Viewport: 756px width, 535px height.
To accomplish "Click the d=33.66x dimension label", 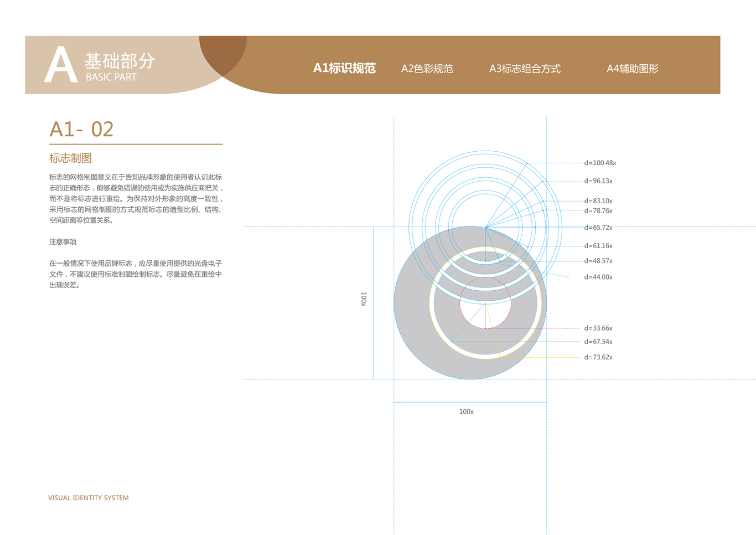I will 598,328.
